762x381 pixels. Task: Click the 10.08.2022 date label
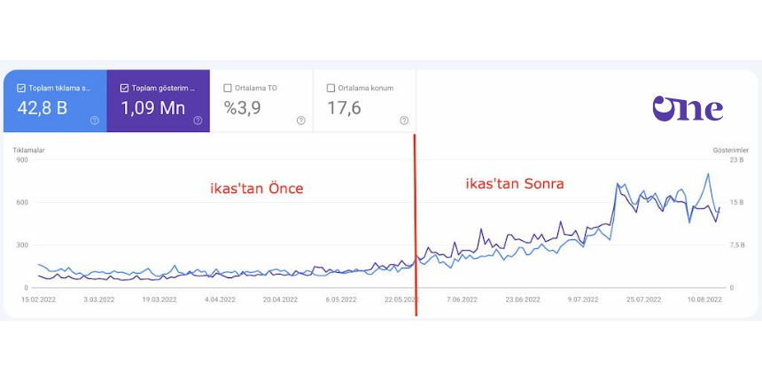(705, 299)
